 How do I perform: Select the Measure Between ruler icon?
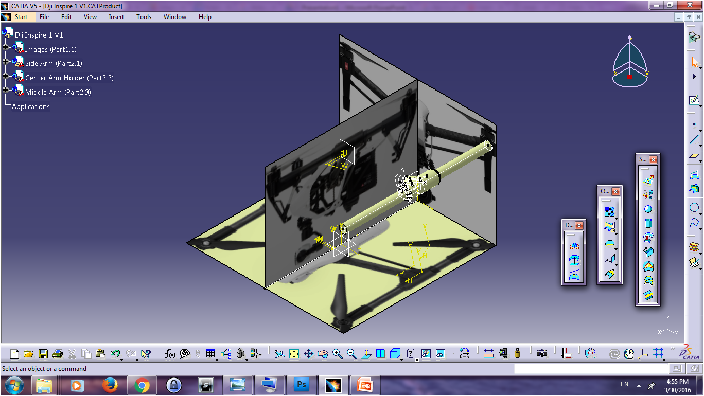pyautogui.click(x=487, y=353)
